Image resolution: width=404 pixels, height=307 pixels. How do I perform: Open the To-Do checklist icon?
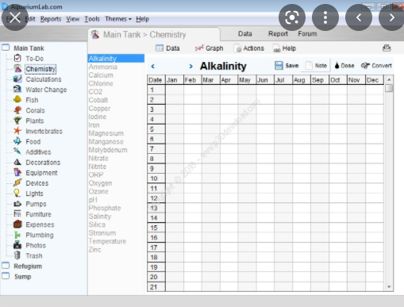(x=17, y=58)
